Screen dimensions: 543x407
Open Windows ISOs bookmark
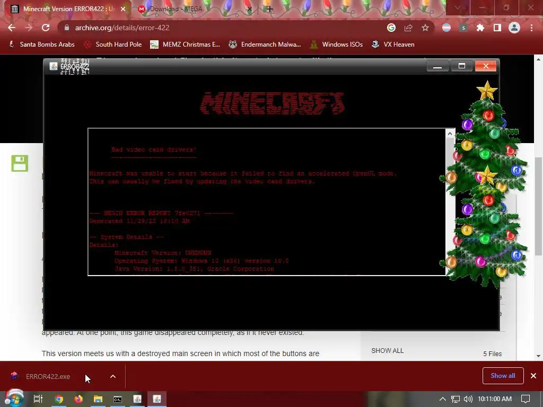pyautogui.click(x=337, y=45)
